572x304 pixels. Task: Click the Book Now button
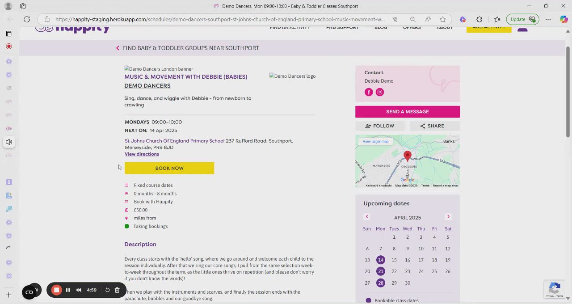tap(169, 168)
